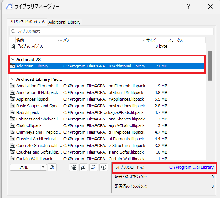Select the Appliances.libpack row
Screen dimensions: 220x198
point(107,99)
